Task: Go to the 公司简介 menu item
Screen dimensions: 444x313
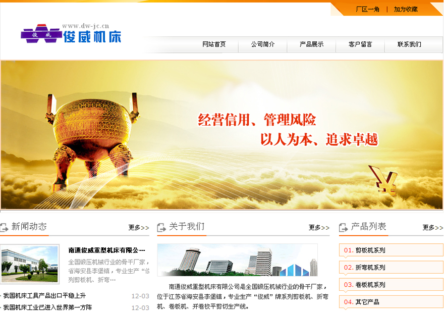Action: (263, 44)
